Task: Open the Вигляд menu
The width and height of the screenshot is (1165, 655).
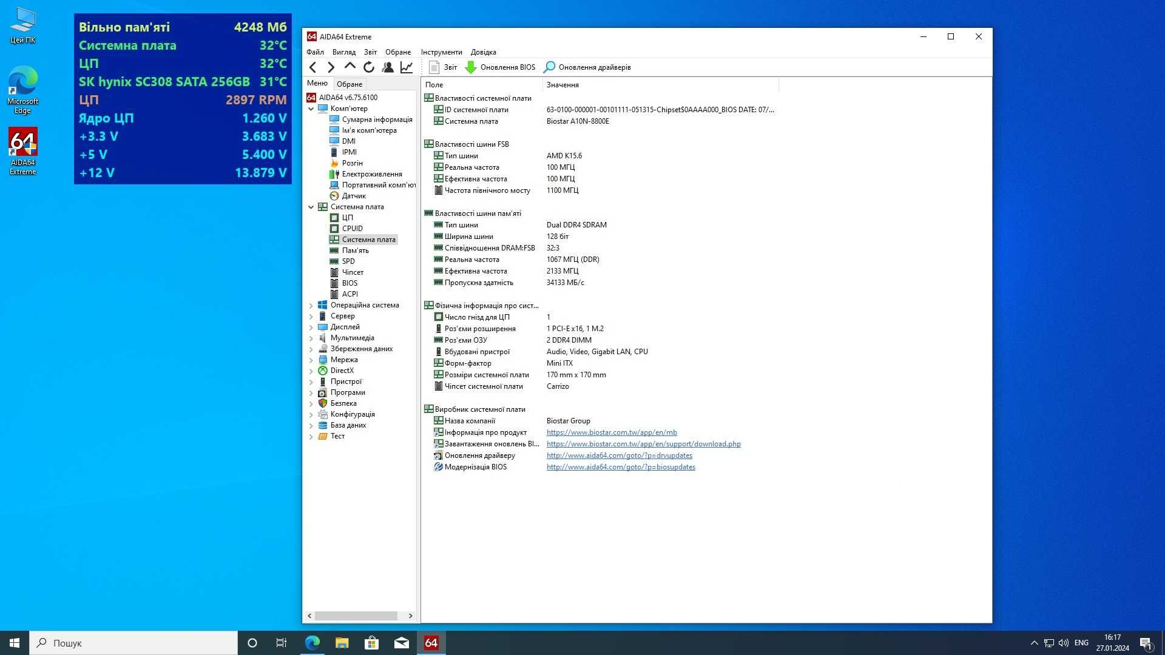Action: (344, 52)
